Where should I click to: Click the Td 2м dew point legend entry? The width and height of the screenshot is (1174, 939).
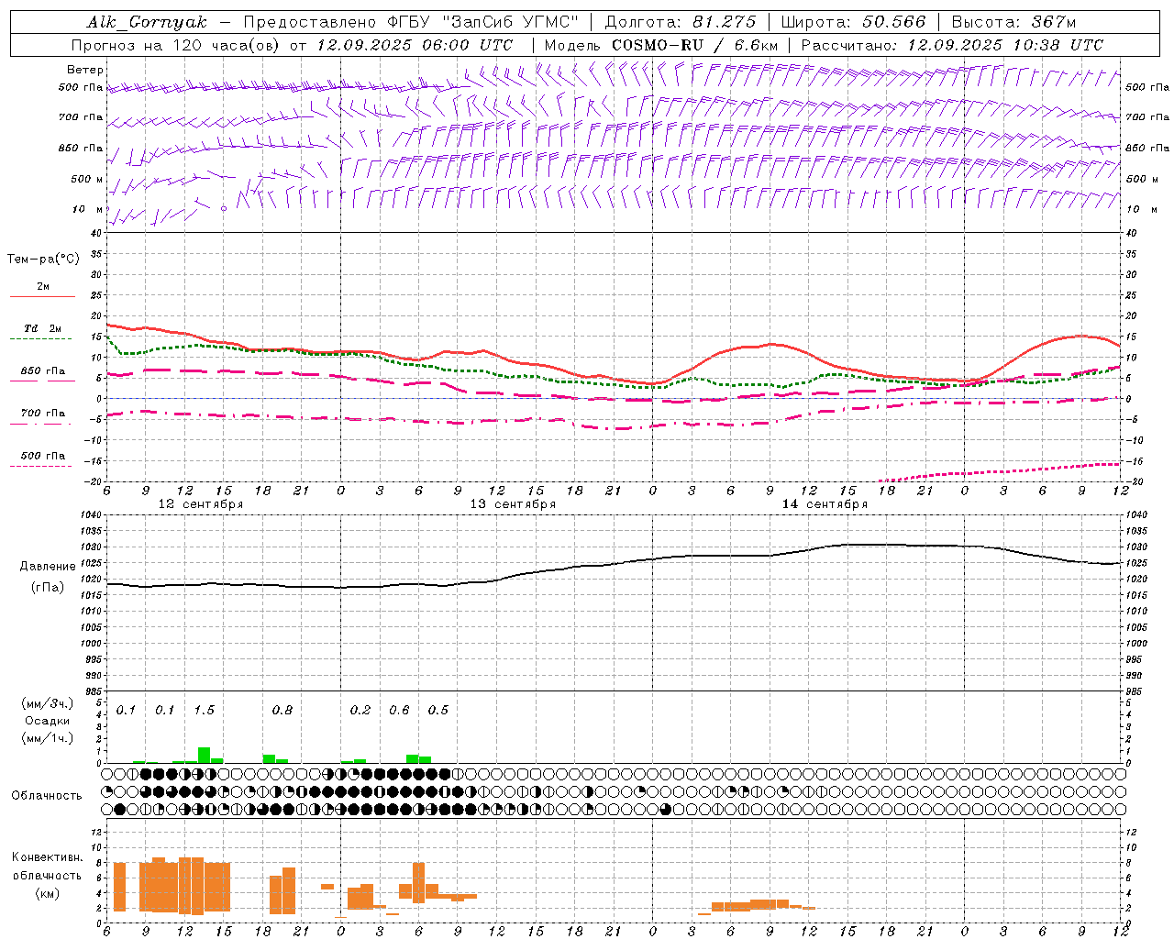[x=43, y=328]
